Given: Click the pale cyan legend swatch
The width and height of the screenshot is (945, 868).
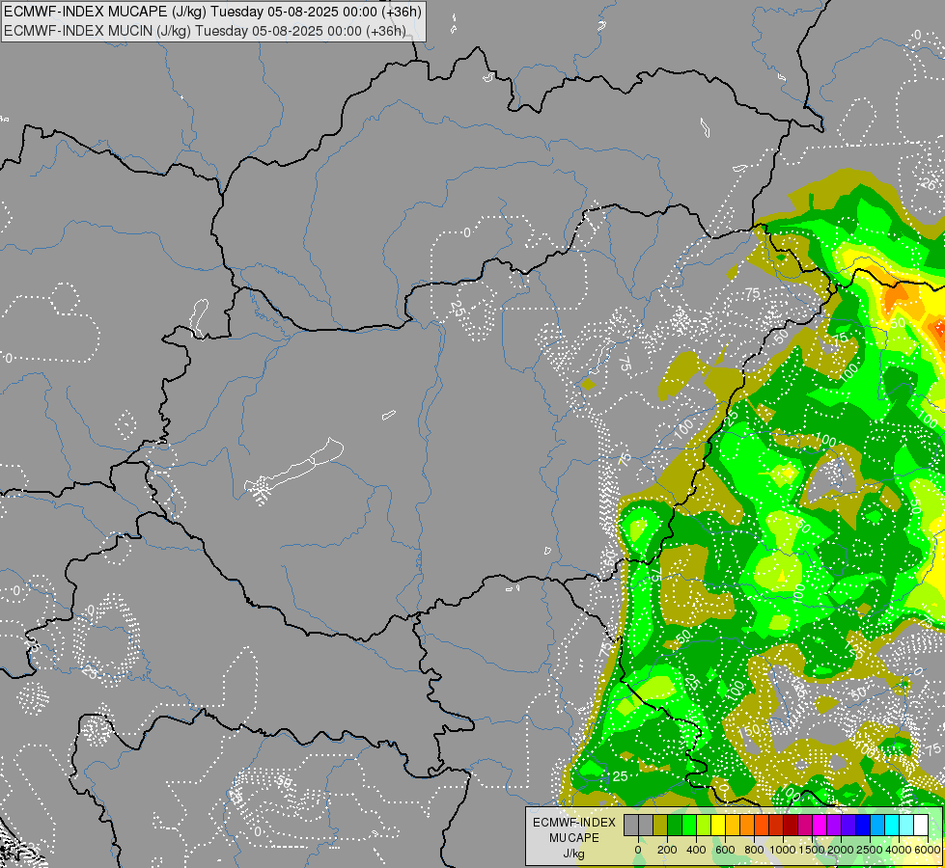Looking at the screenshot, I should [907, 826].
